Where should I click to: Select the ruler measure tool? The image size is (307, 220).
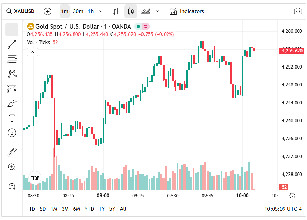[12, 152]
